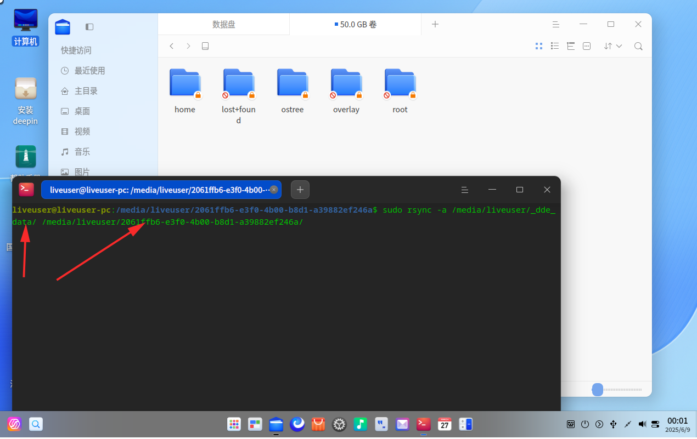Go forward in file manager
The width and height of the screenshot is (697, 439).
188,46
